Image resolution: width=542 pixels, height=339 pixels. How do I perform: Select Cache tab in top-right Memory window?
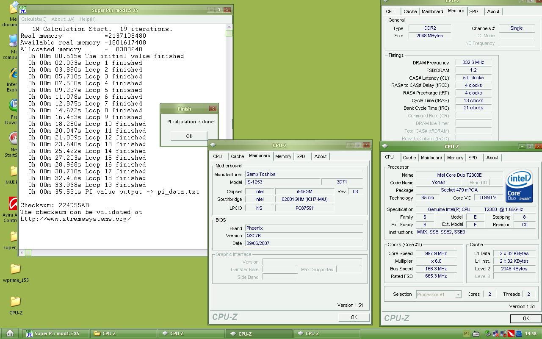point(410,11)
